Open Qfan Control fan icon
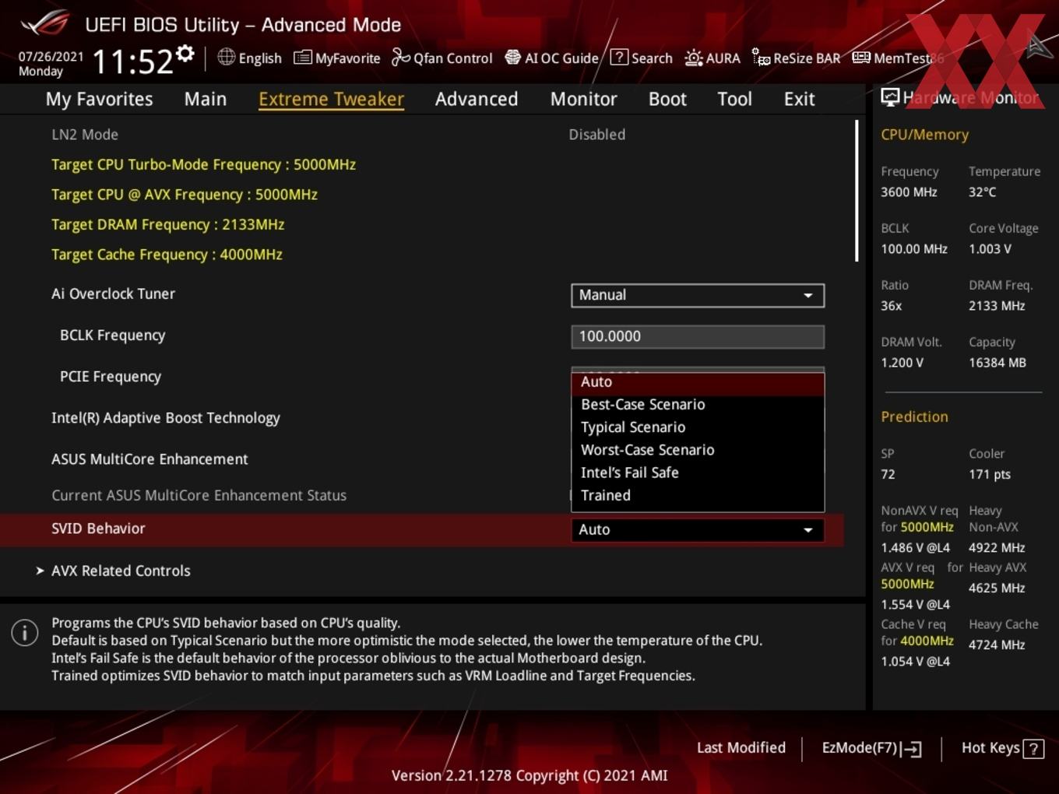This screenshot has width=1059, height=794. point(400,57)
